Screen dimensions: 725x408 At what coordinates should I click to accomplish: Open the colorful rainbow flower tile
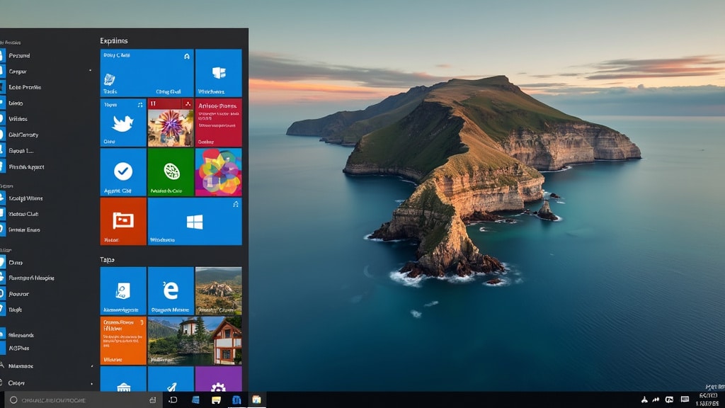click(x=218, y=172)
